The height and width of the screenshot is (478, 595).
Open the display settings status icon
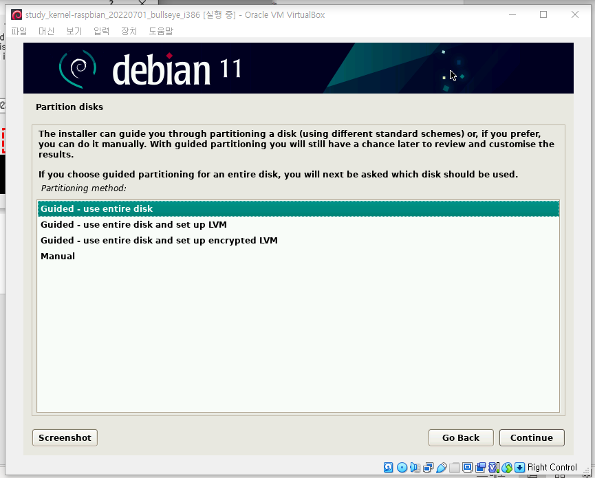tap(467, 467)
